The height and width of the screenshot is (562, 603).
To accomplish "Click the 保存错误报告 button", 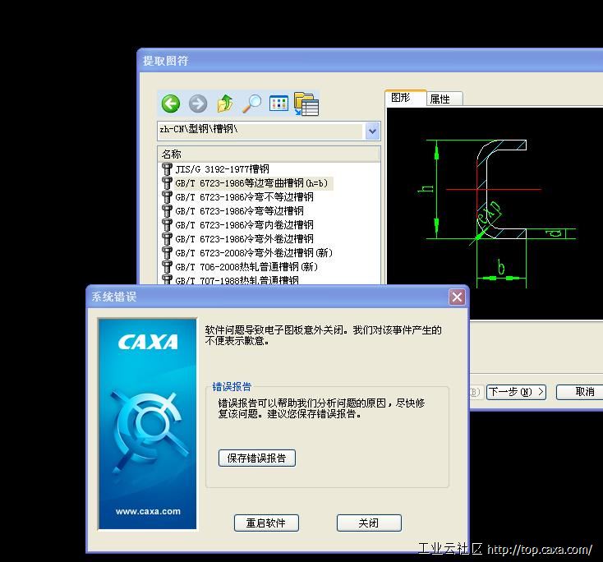I will coord(257,458).
